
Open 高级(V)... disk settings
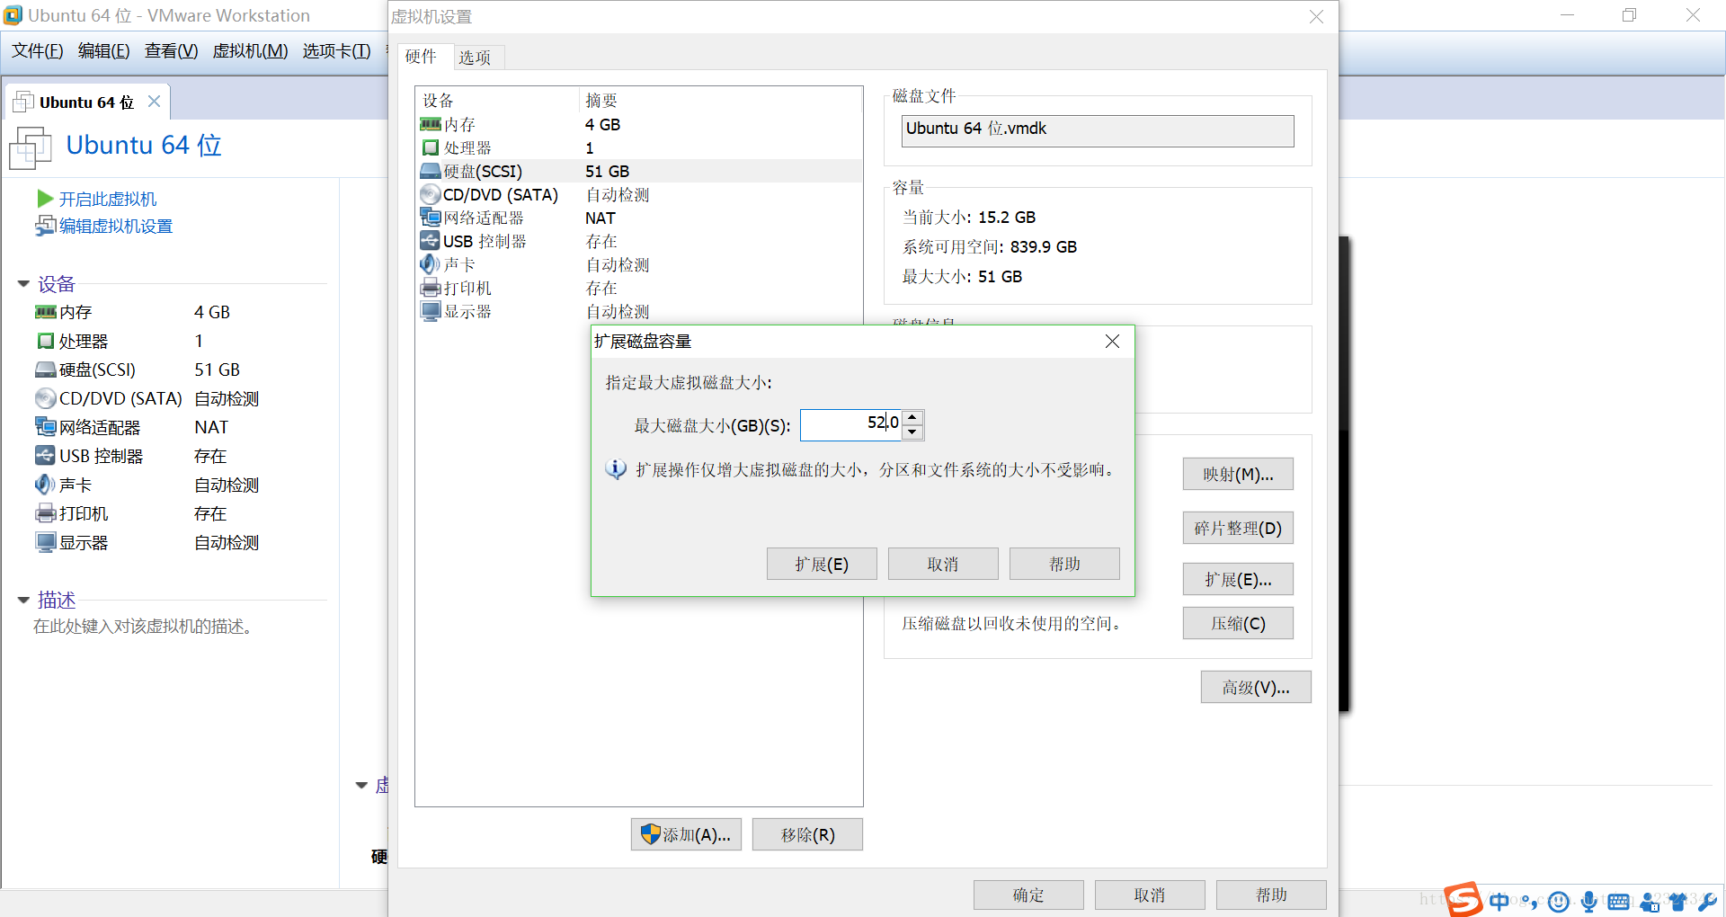click(1256, 687)
